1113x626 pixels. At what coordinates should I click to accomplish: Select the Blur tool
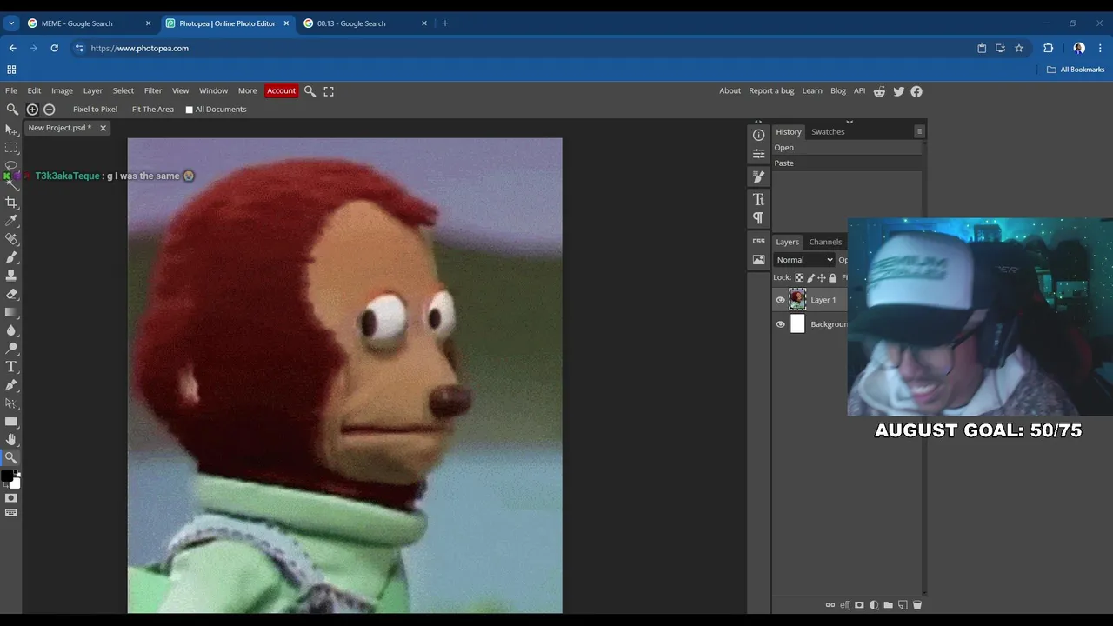pos(11,330)
